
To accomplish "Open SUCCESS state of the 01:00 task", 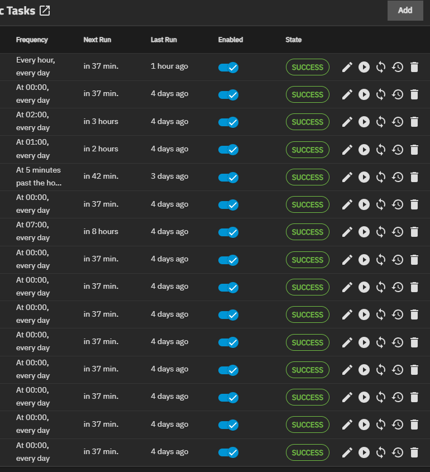I will pyautogui.click(x=307, y=150).
